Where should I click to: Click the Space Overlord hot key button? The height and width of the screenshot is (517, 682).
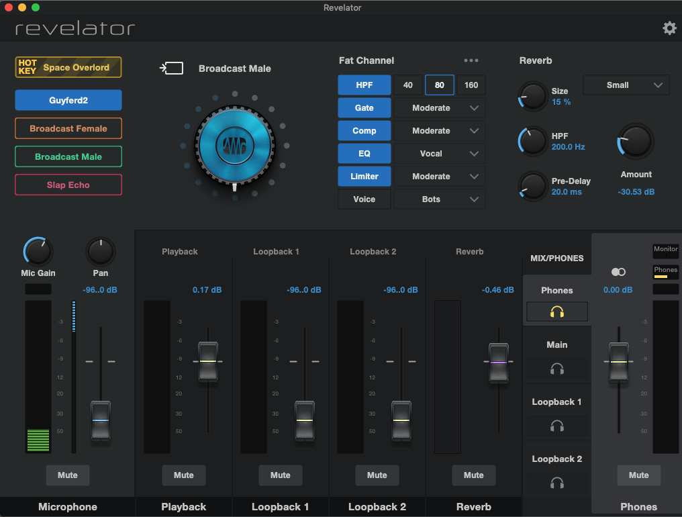68,67
